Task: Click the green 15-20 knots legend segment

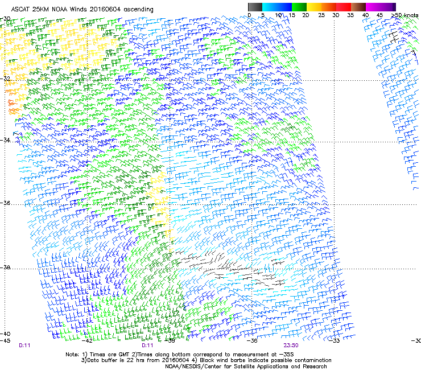Action: (299, 7)
